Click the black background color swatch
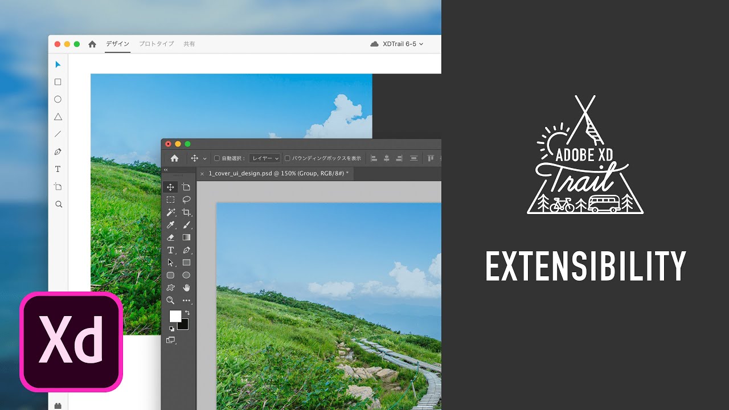 (183, 324)
